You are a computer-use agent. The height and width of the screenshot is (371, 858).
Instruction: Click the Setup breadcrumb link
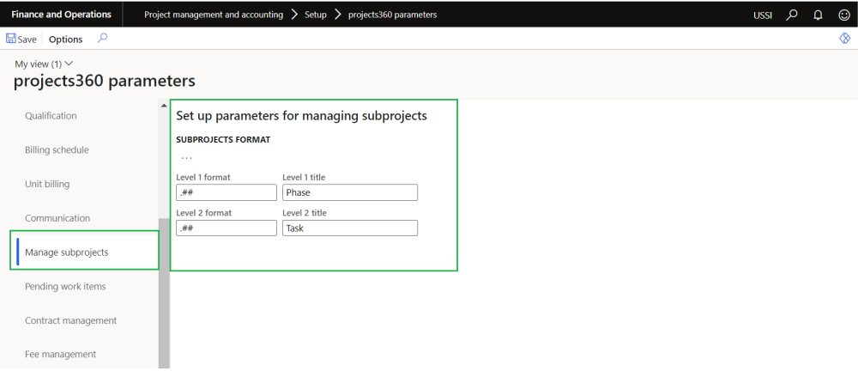point(316,15)
